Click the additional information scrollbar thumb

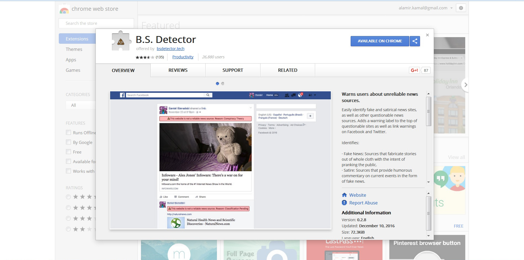pos(429,214)
